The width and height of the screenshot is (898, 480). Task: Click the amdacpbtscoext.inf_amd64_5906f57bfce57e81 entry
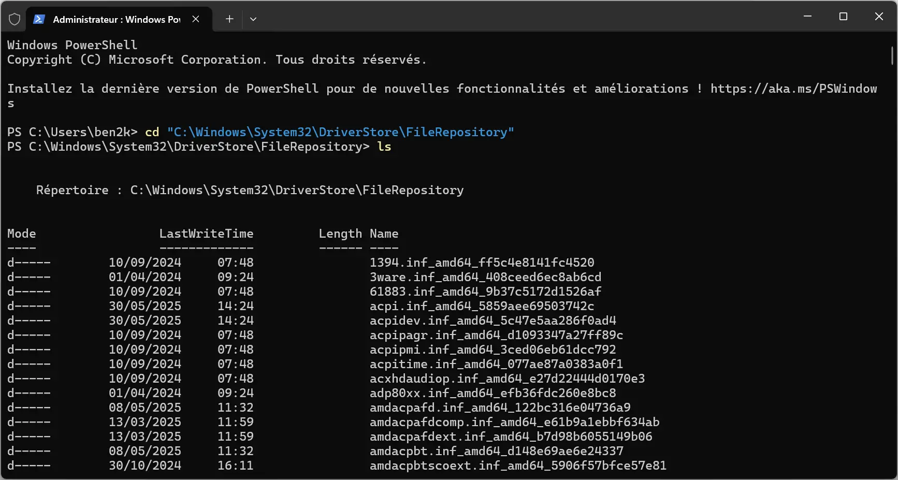click(518, 466)
